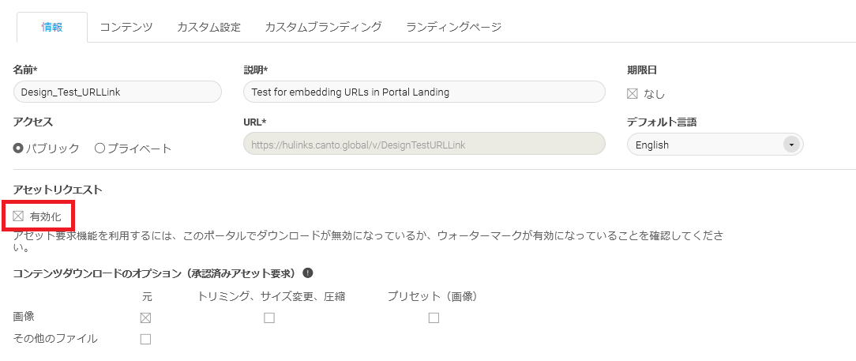This screenshot has width=856, height=361.
Task: Open the ランディングページ tab
Action: [x=453, y=27]
